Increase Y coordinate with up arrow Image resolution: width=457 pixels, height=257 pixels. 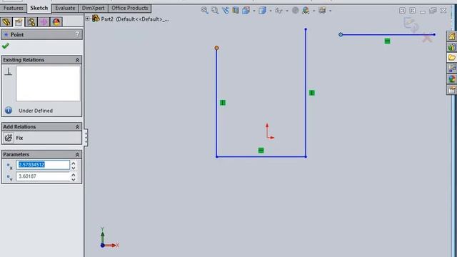pyautogui.click(x=74, y=174)
